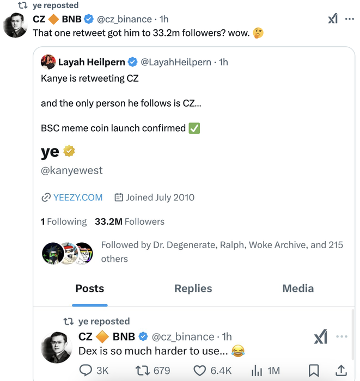View the analytics icon showing 1M views
360x381 pixels.
coord(257,371)
